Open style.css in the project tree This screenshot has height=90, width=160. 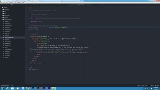coord(7,58)
